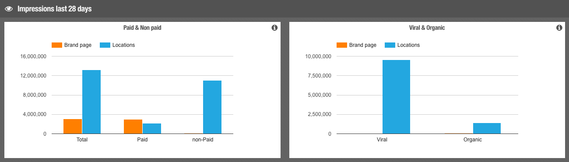Image resolution: width=569 pixels, height=162 pixels.
Task: Click the 2,500,000 axis value
Action: click(320, 114)
